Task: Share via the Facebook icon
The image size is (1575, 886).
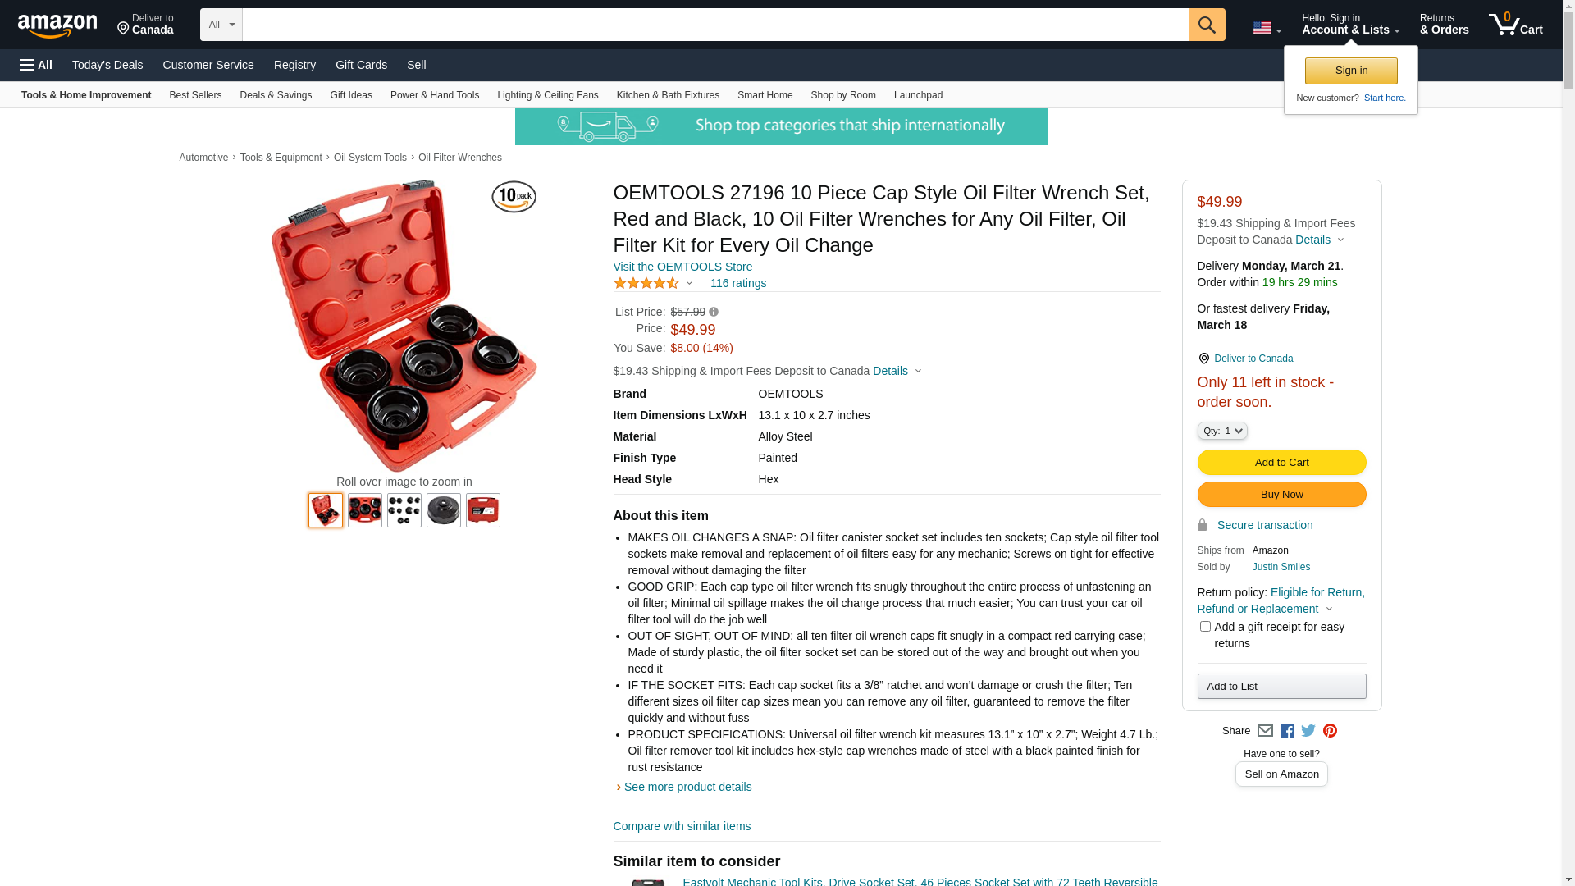Action: (x=1286, y=731)
